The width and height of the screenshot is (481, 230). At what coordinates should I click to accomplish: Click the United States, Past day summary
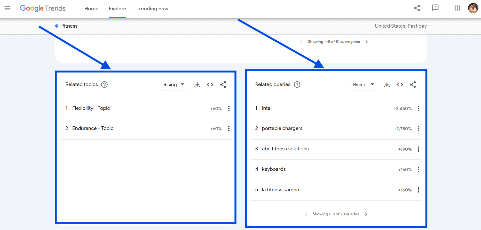401,26
